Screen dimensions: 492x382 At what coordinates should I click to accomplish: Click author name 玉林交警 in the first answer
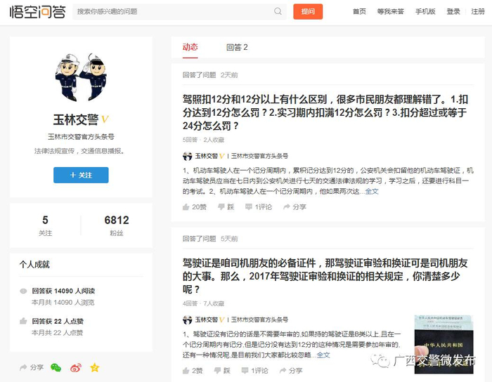[206, 156]
